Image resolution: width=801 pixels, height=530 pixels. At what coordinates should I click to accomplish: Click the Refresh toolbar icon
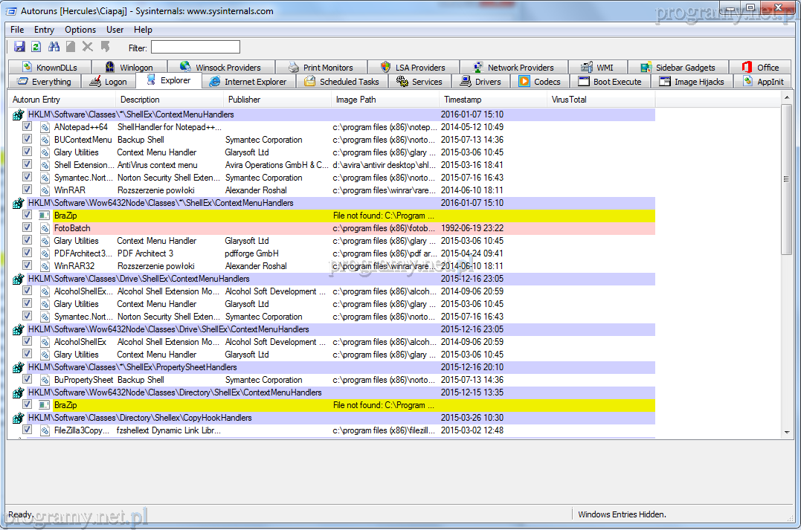tap(36, 47)
